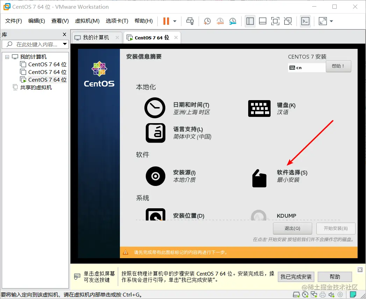Click the 帮助 button in hint bar
This screenshot has height=299, width=366.
click(x=335, y=277)
